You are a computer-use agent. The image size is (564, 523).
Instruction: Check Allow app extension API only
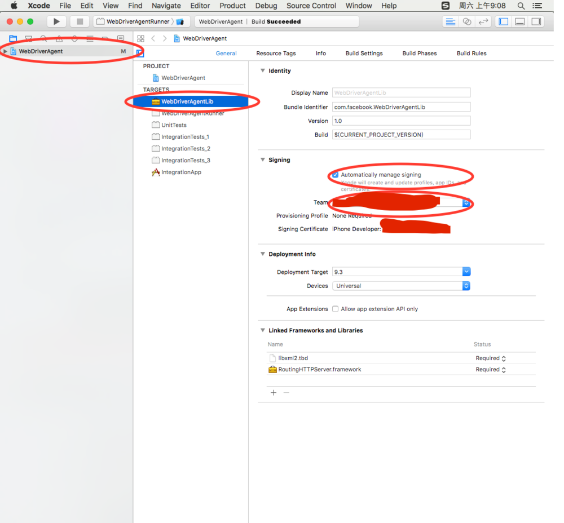click(x=335, y=309)
